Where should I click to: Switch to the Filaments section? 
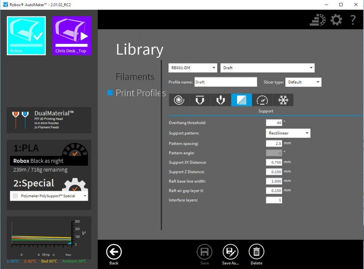(x=135, y=77)
